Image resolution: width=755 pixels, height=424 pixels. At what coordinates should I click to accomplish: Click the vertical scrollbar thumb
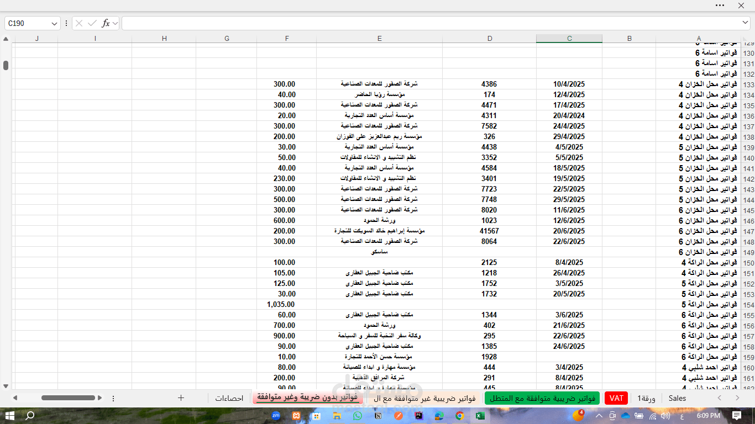coord(6,65)
